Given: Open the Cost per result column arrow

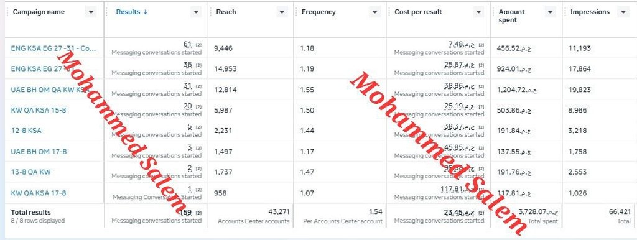Looking at the screenshot, I should 479,12.
